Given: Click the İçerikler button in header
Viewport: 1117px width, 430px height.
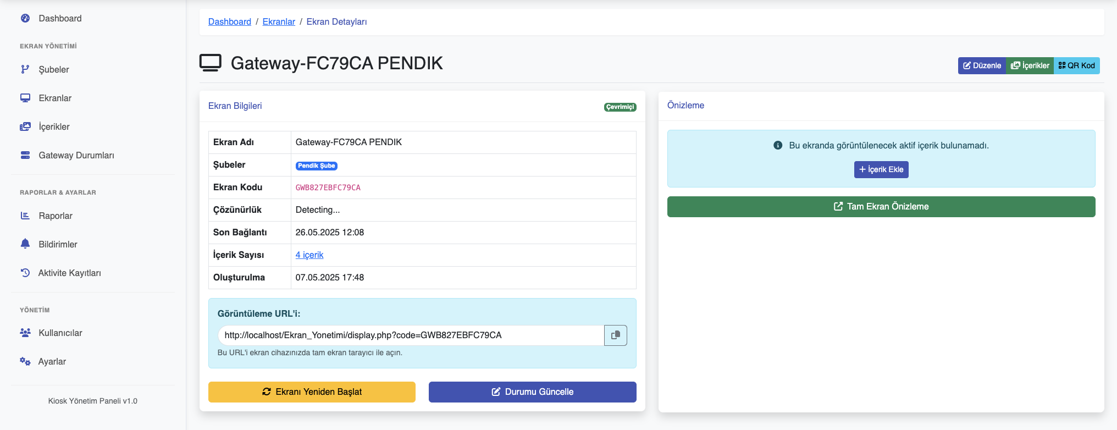Looking at the screenshot, I should (x=1030, y=65).
